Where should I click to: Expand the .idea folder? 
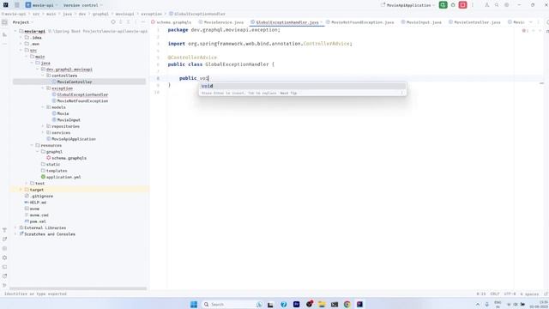tap(21, 38)
